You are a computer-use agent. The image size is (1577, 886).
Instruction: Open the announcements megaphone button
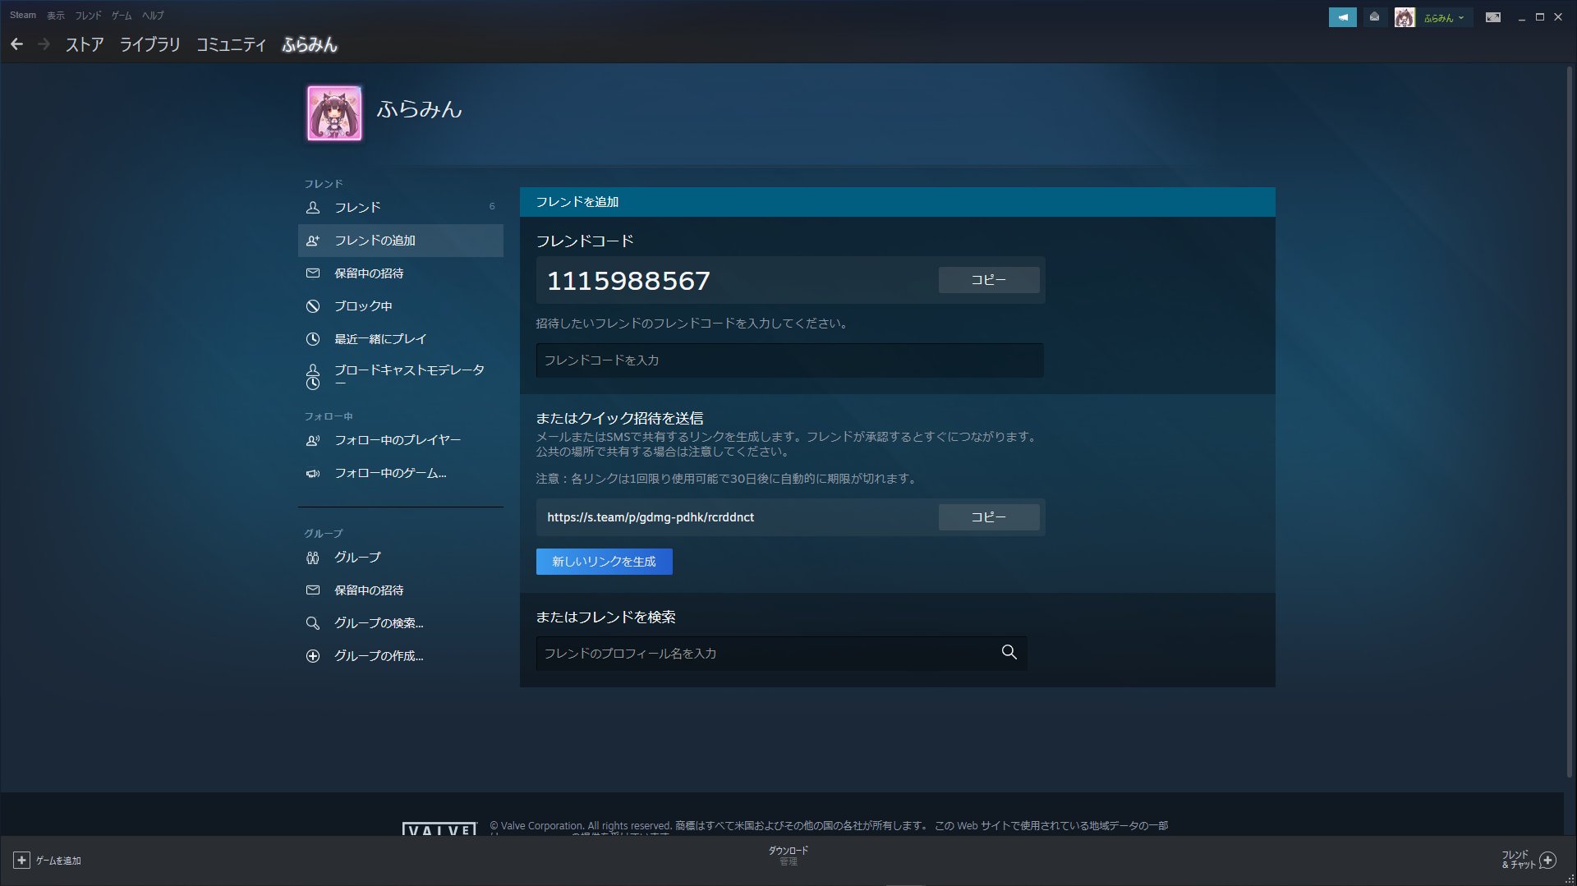click(x=1342, y=17)
